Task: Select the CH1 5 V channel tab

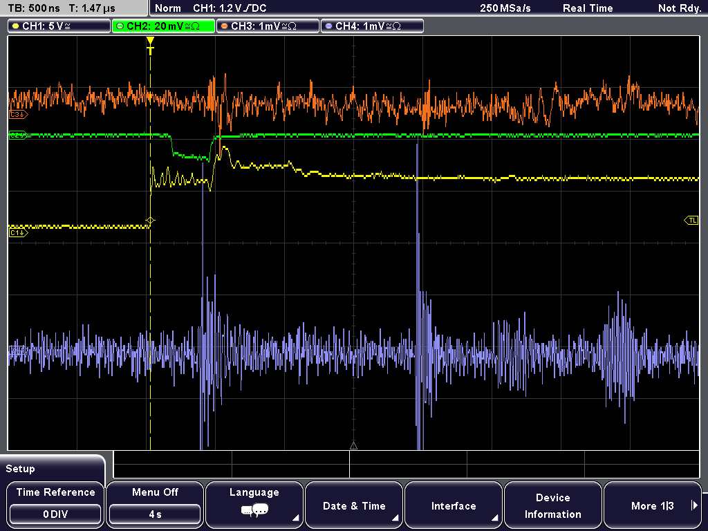Action: click(59, 26)
